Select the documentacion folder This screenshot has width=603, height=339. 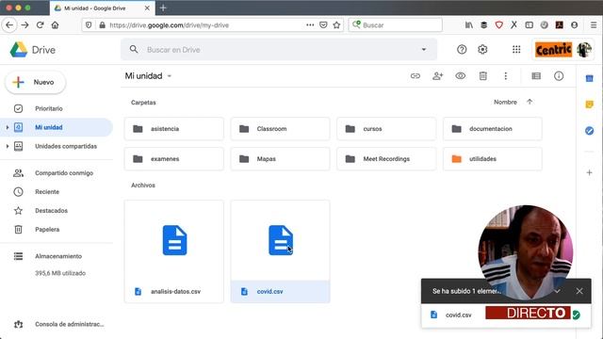pyautogui.click(x=493, y=129)
